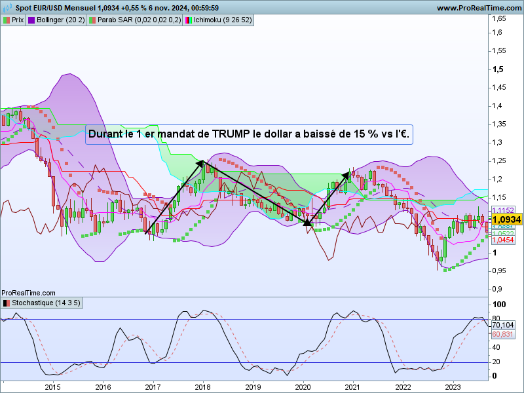Click the 2022 label on the time axis
Image resolution: width=524 pixels, height=393 pixels.
pos(403,388)
